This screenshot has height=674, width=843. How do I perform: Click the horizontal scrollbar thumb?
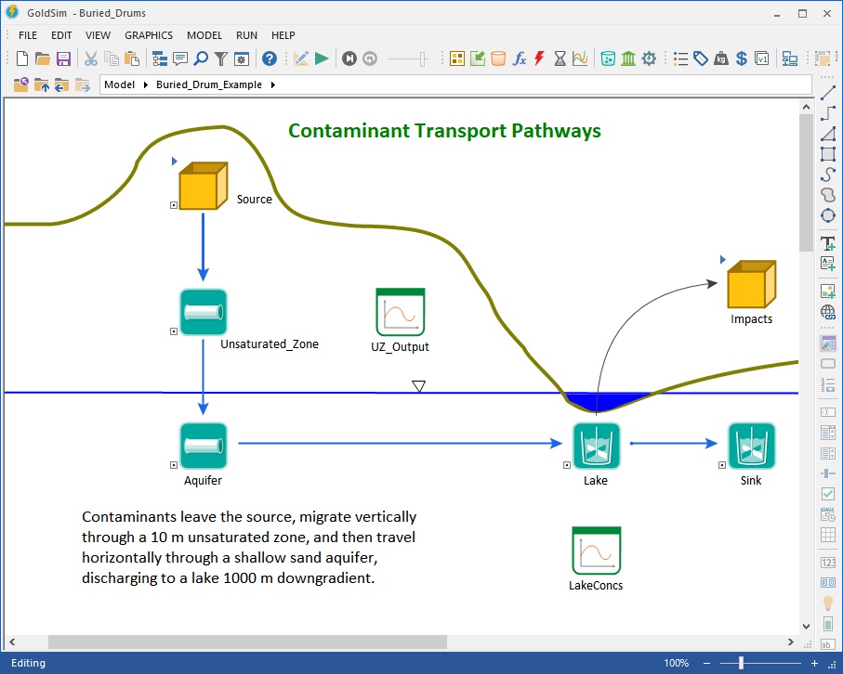tap(247, 642)
